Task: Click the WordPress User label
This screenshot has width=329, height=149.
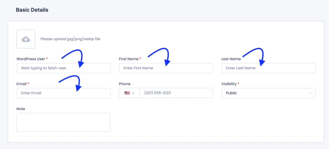Action: [31, 59]
